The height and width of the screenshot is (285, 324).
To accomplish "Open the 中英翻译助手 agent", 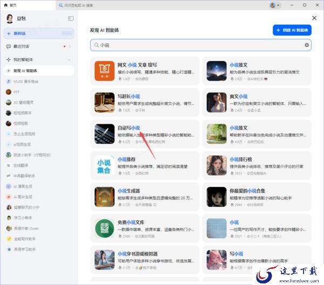I will point(39,176).
